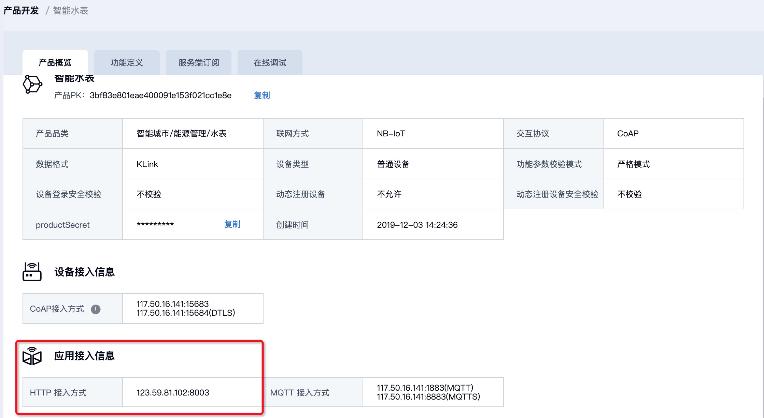Click the creation time 2019-12-03 value
This screenshot has width=764, height=418.
417,225
